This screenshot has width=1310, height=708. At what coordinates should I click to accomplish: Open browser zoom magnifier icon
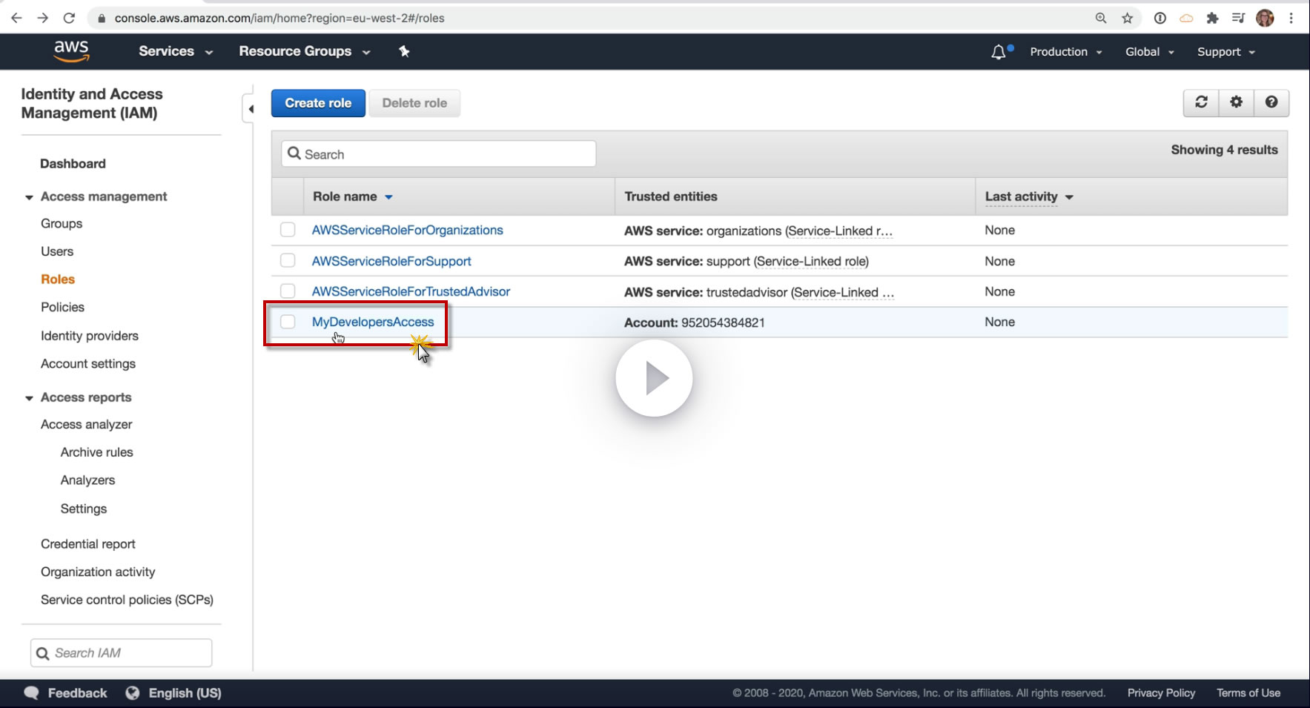click(1101, 18)
